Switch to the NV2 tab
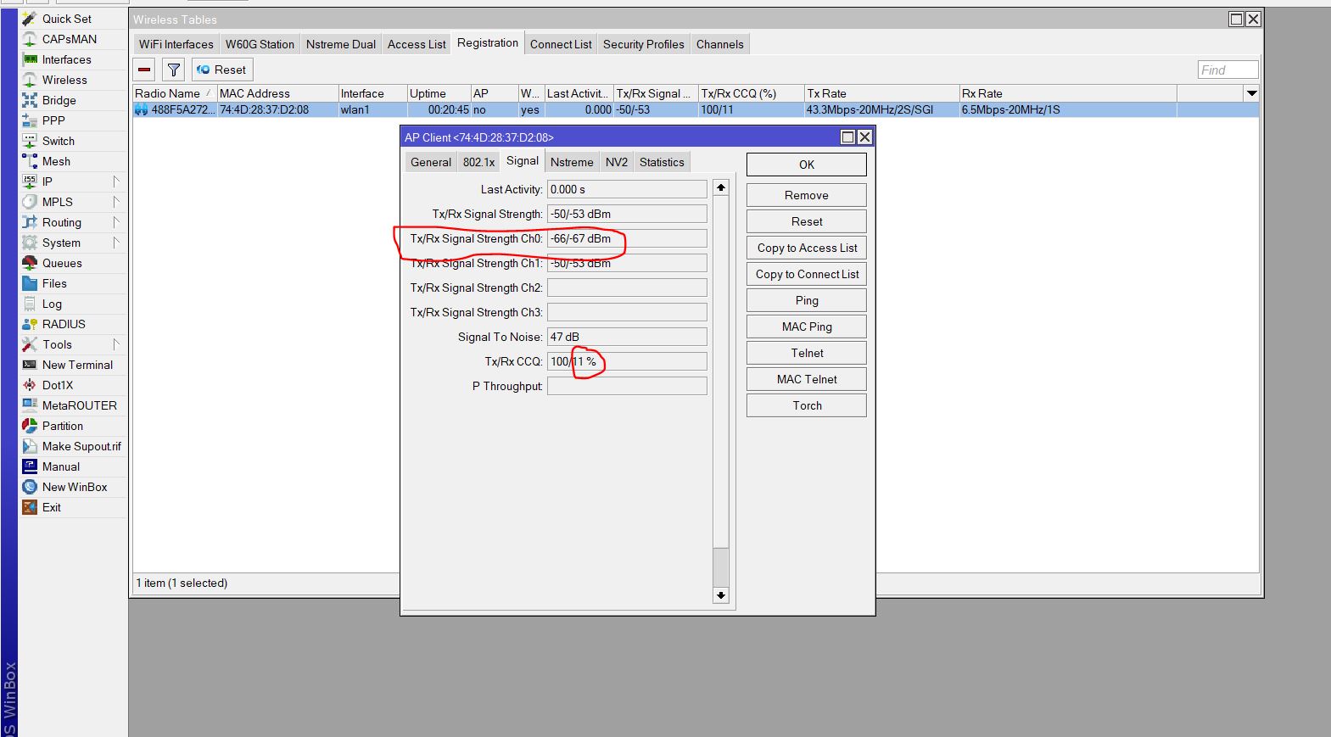The height and width of the screenshot is (737, 1331). point(617,162)
